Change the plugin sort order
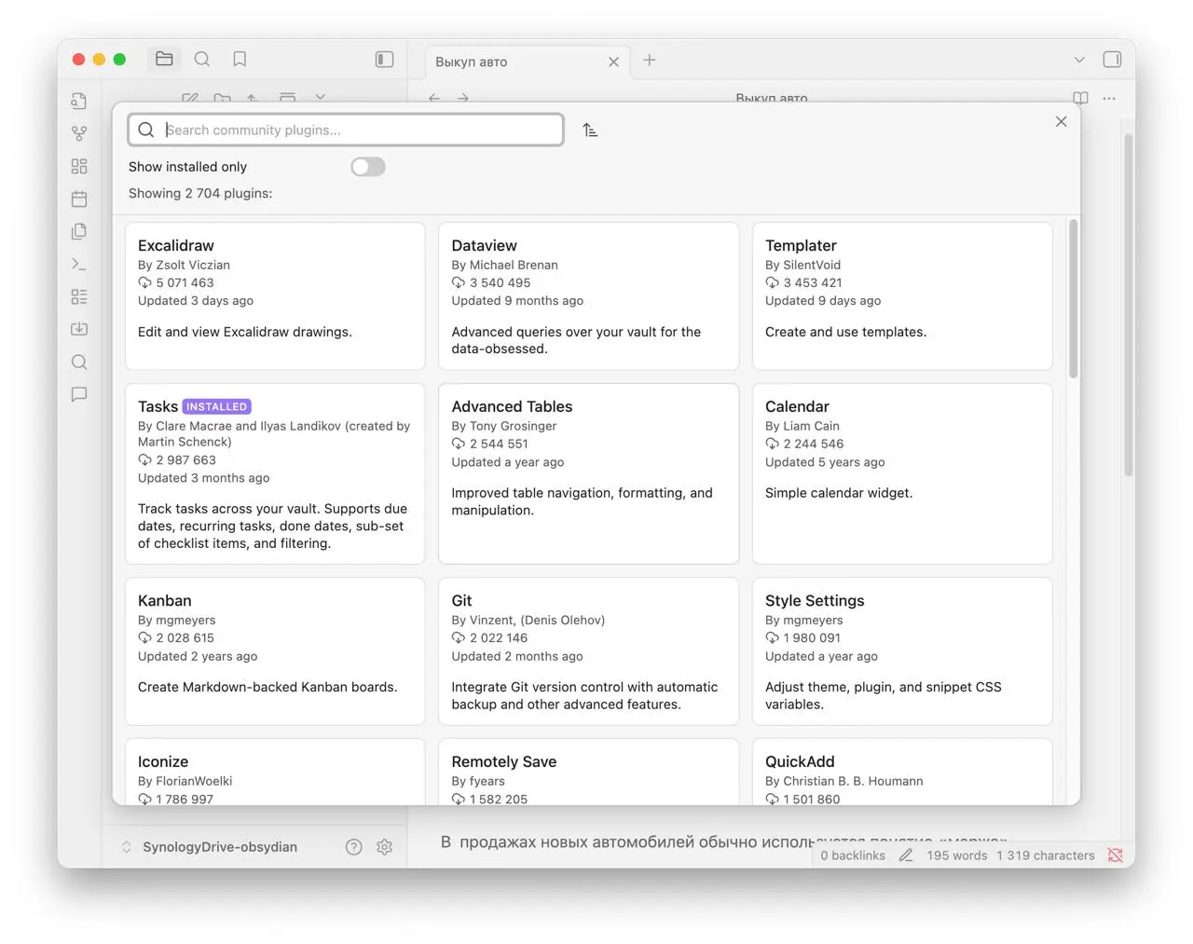This screenshot has width=1193, height=944. (590, 130)
